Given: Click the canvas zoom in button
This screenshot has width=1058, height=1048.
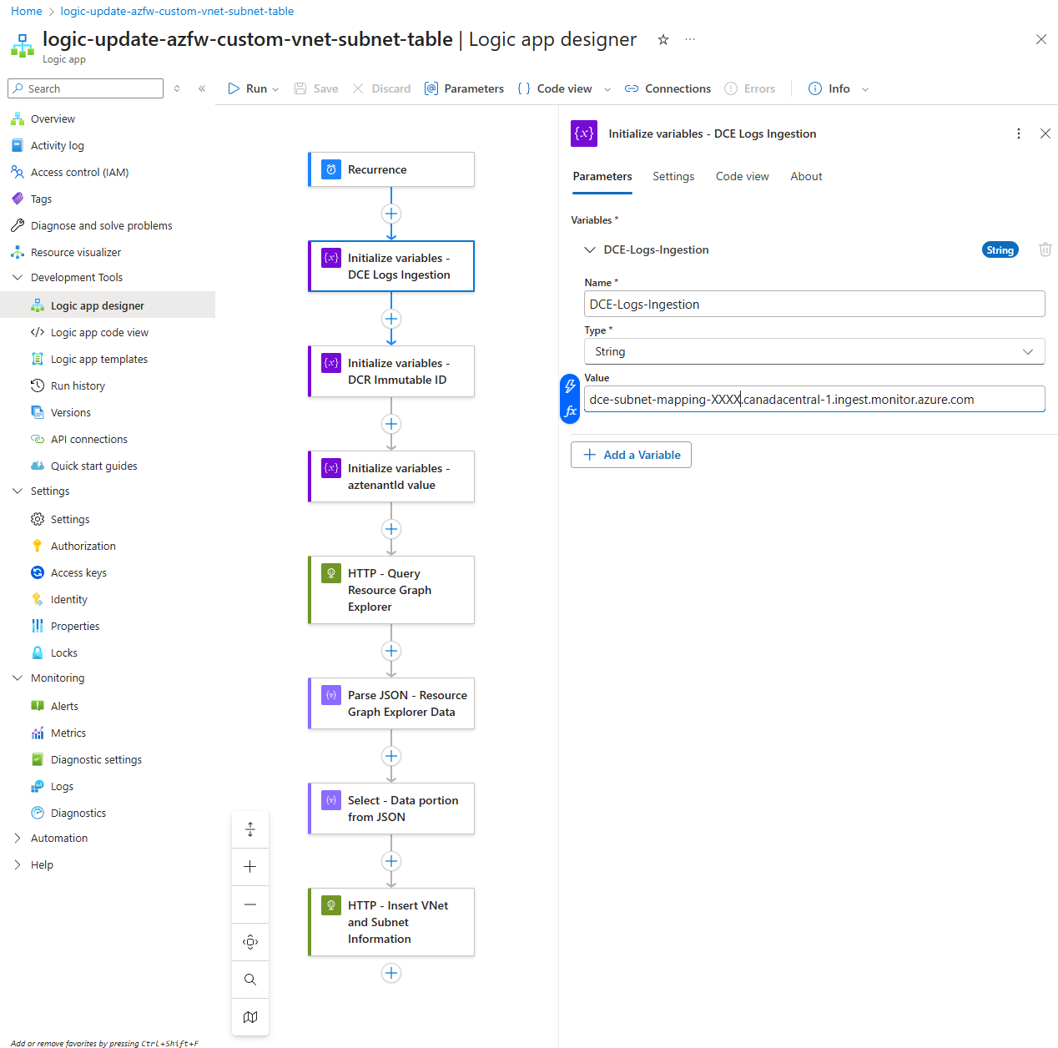Looking at the screenshot, I should (x=250, y=867).
